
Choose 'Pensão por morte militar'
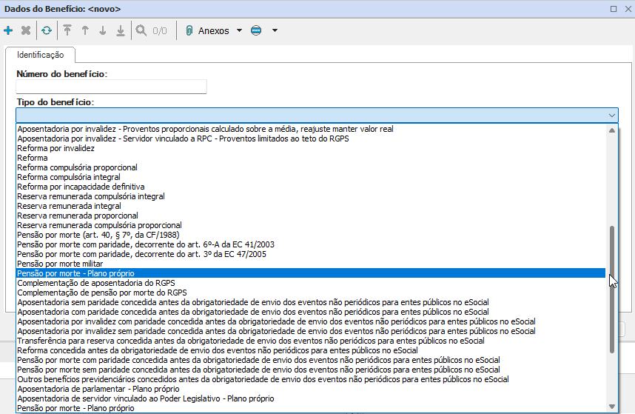click(x=311, y=264)
